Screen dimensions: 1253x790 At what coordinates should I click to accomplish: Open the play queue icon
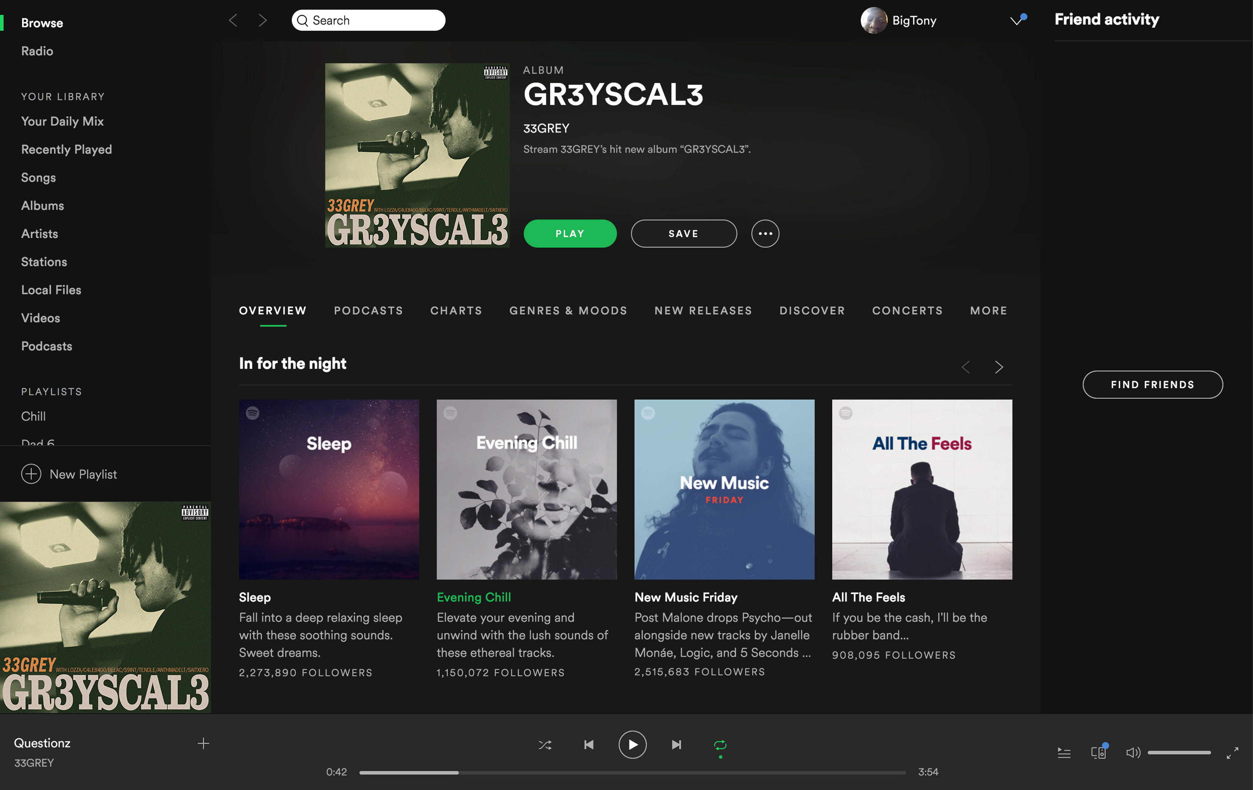(1064, 753)
